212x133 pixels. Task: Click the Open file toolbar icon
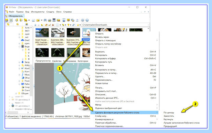click(7, 20)
